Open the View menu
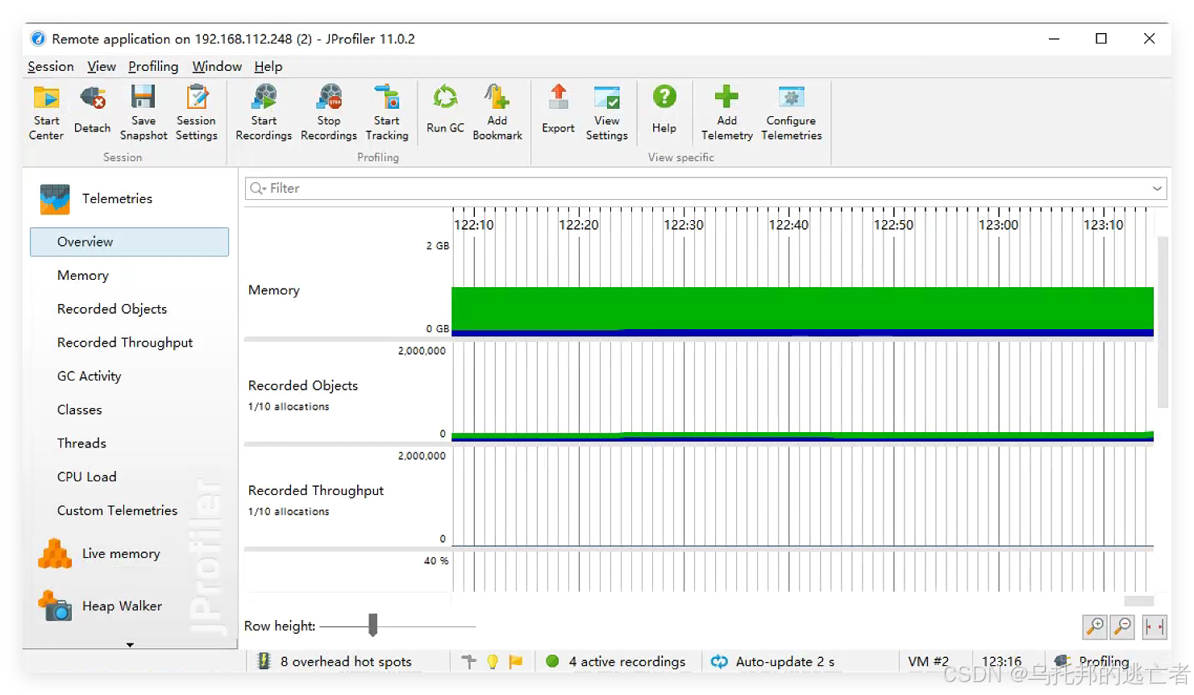This screenshot has height=695, width=1194. pyautogui.click(x=102, y=67)
